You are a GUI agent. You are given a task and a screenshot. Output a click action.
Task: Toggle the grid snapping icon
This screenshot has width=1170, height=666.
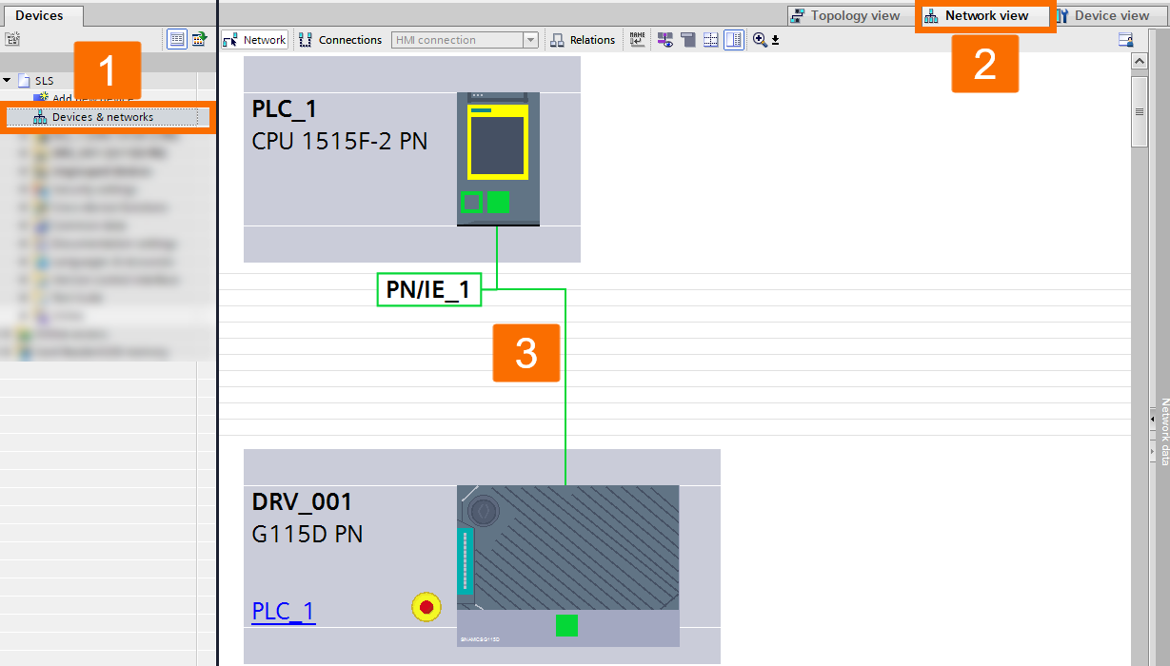pos(710,39)
